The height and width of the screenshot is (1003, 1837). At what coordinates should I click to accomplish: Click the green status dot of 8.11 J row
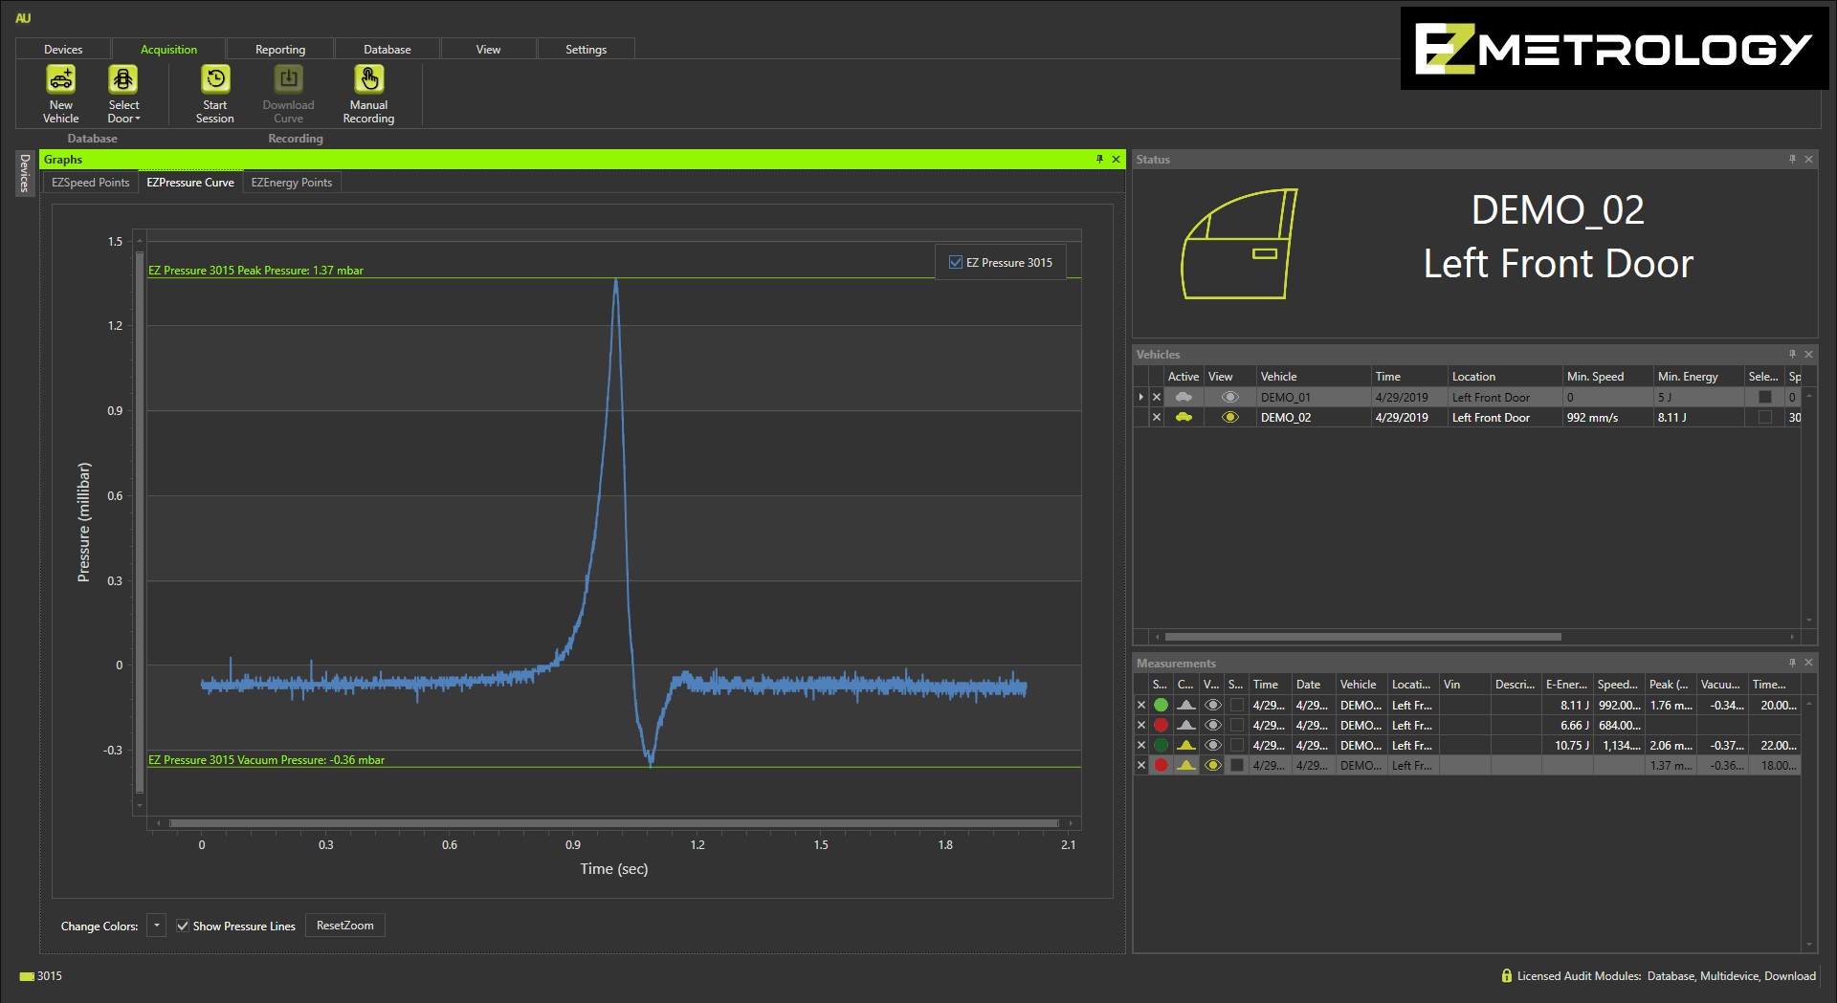click(x=1161, y=705)
